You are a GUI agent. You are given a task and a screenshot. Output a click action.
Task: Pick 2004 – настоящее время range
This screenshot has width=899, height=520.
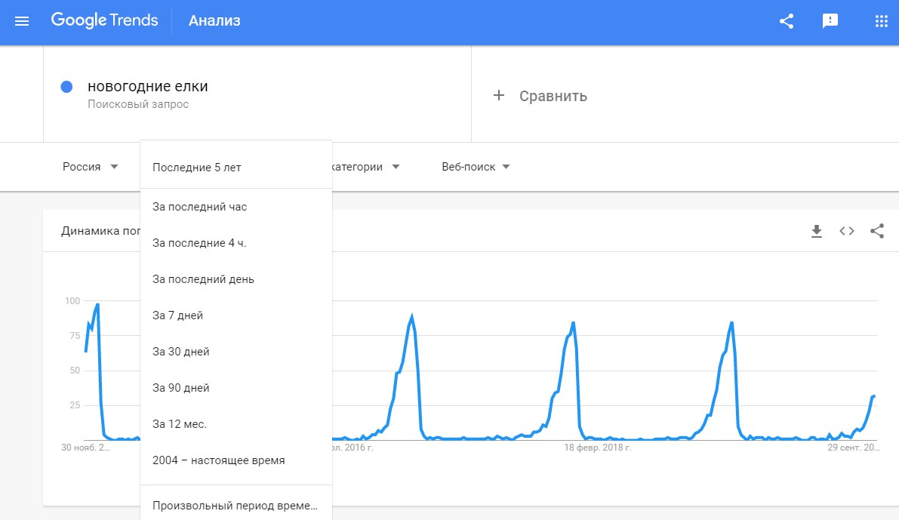(218, 460)
